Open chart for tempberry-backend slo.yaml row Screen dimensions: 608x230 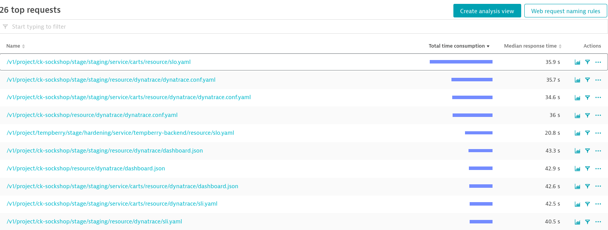[577, 133]
